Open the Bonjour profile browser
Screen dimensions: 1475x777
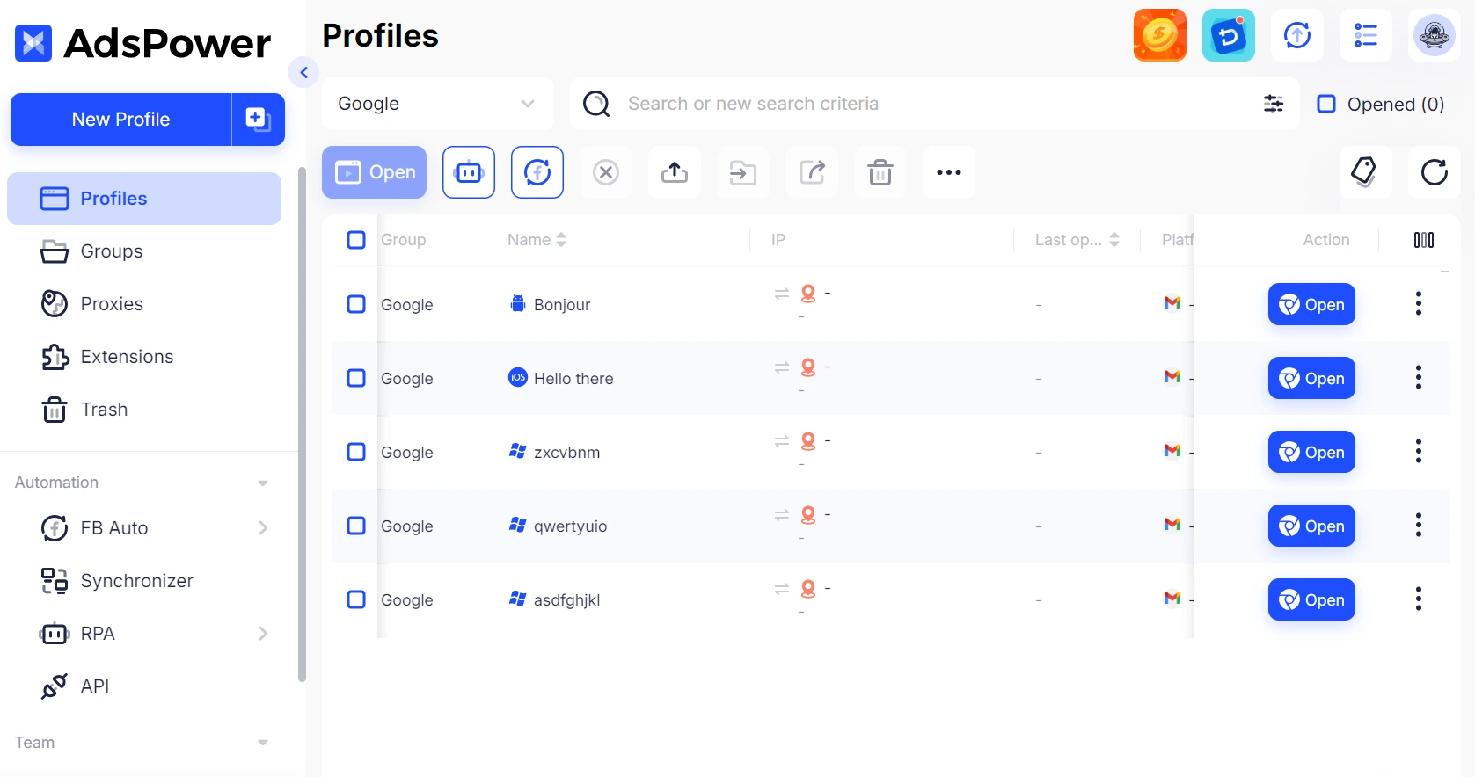pyautogui.click(x=1311, y=304)
